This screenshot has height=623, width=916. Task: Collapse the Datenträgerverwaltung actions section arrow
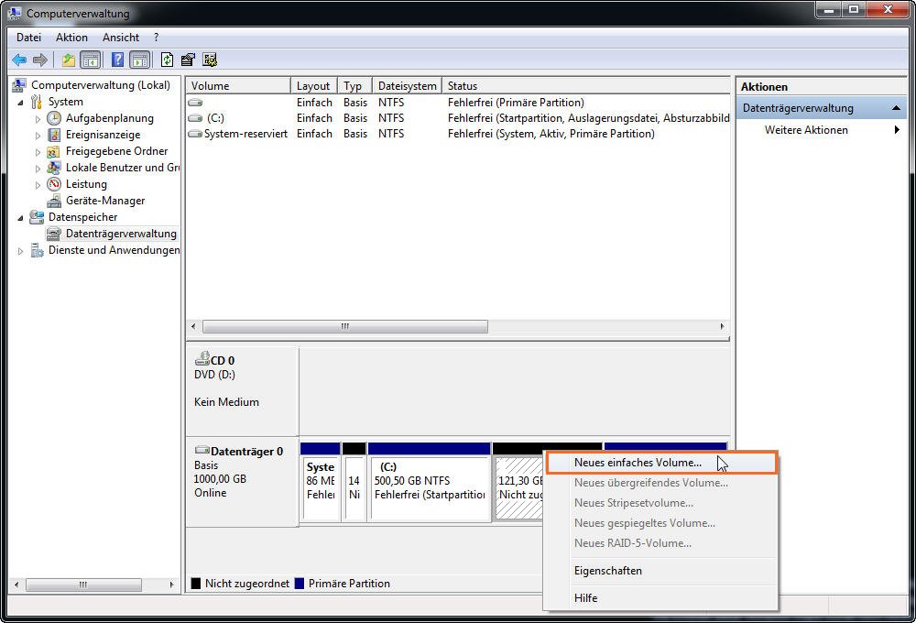coord(896,108)
